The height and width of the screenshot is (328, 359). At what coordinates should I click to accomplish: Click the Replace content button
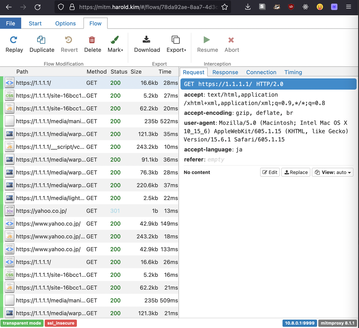[296, 172]
